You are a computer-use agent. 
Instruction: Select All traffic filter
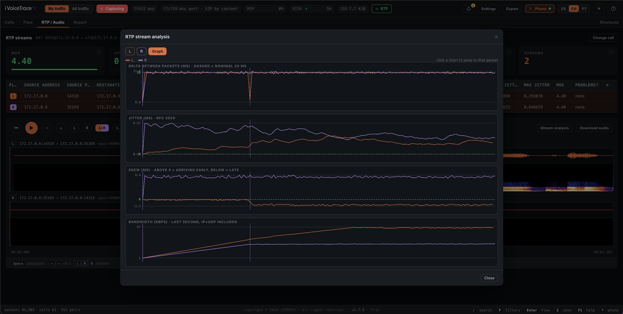click(81, 9)
